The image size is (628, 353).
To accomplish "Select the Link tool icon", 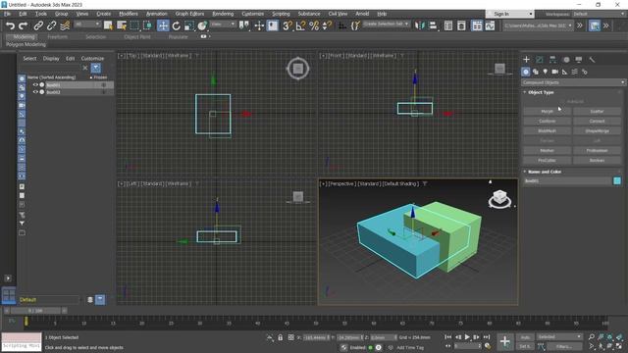I will (38, 26).
